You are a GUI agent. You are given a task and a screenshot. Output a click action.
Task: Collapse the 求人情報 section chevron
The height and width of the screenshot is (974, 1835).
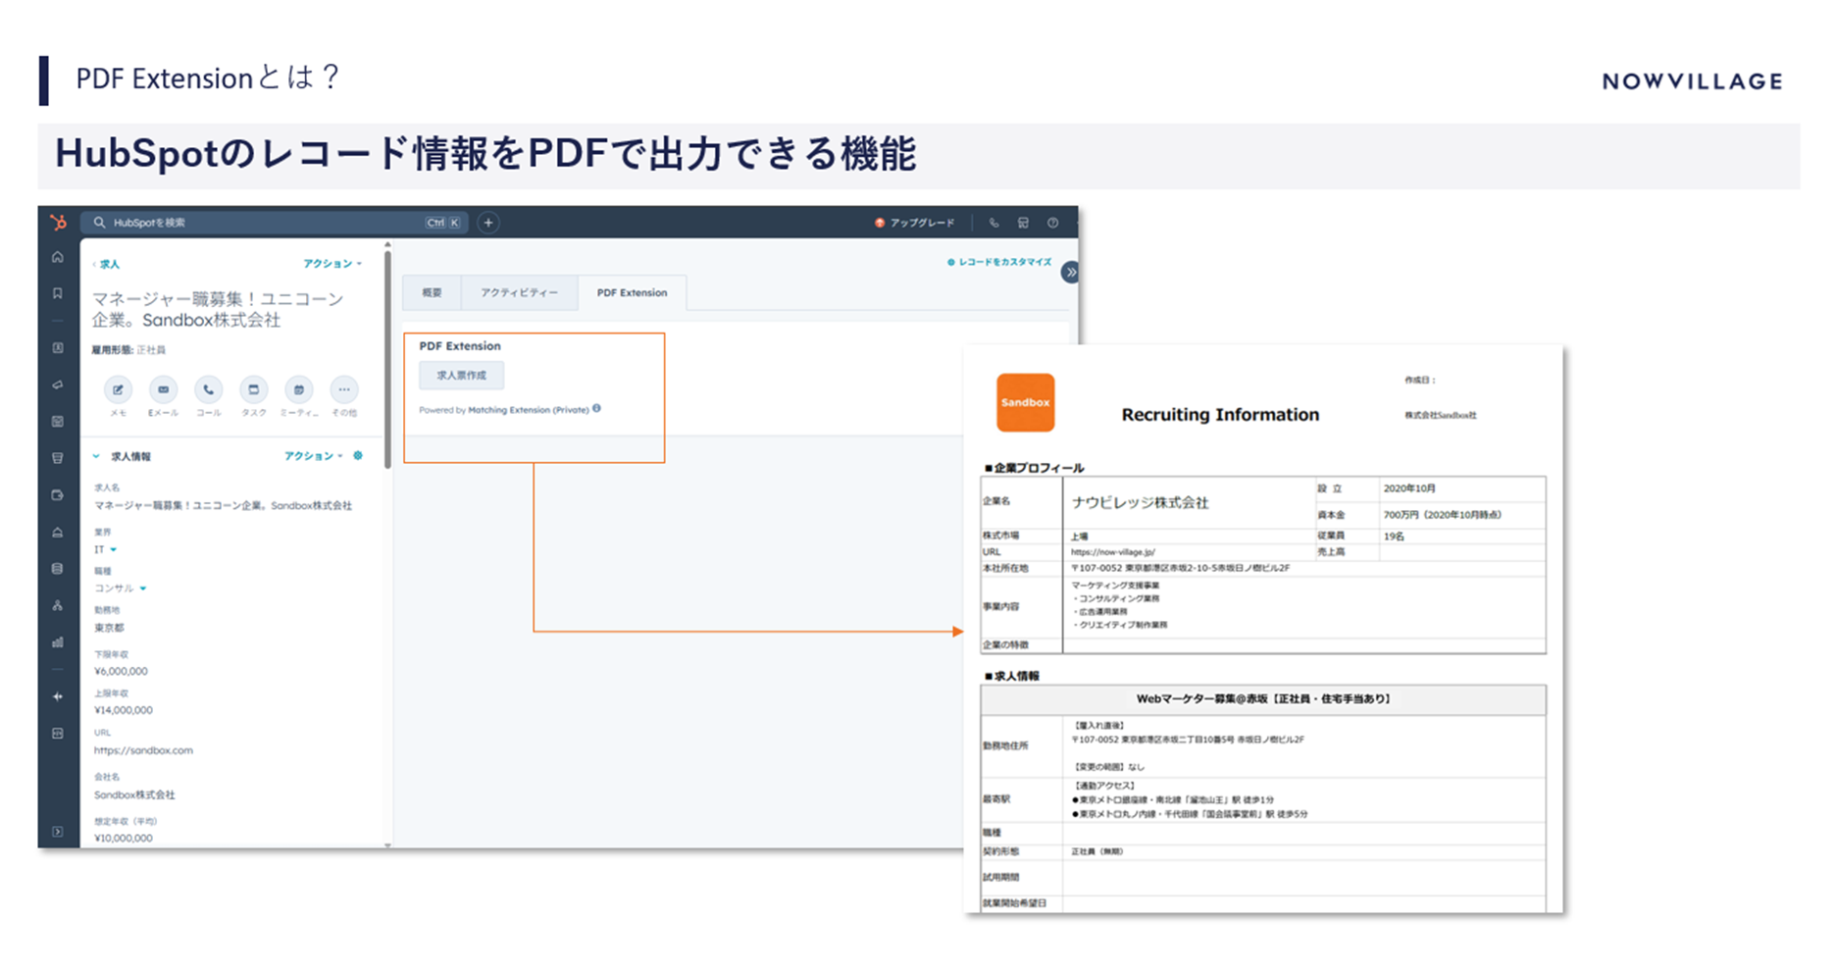click(96, 456)
